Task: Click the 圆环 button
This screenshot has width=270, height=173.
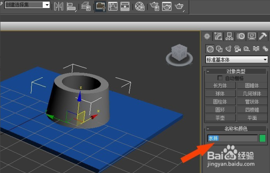Action: [220, 110]
